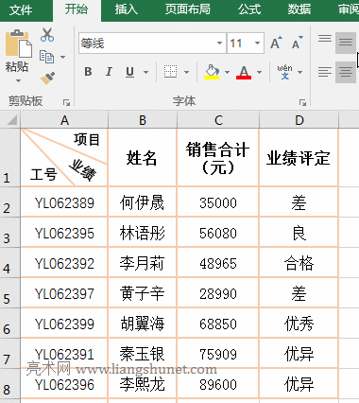Select row 2 header
This screenshot has width=359, height=403.
(10, 201)
